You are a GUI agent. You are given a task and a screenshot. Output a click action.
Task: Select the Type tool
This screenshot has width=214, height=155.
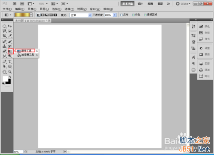coord(10,61)
